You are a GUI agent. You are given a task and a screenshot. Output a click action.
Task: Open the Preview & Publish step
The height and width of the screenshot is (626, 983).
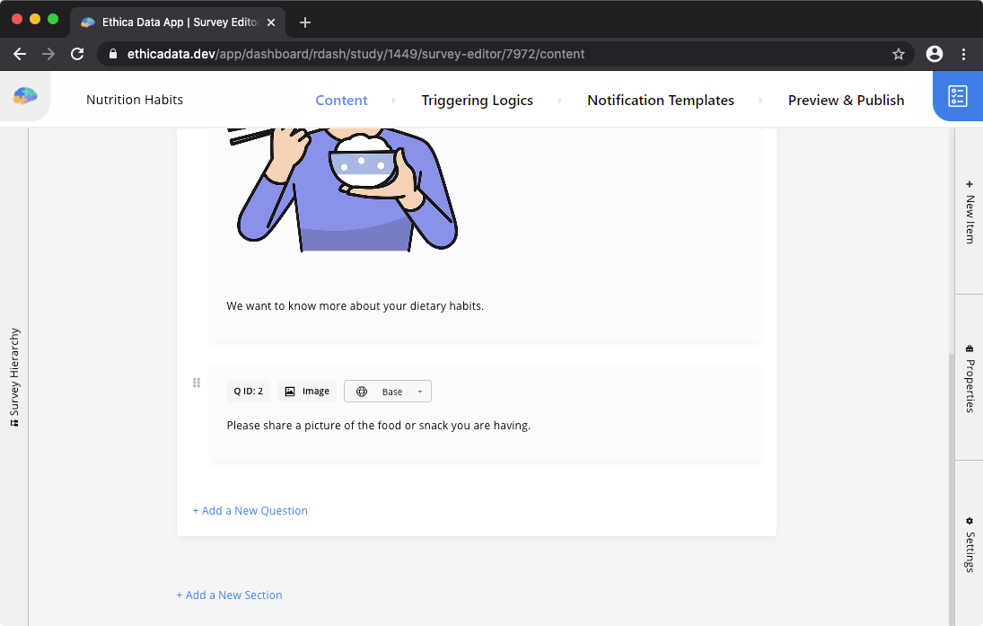click(846, 101)
